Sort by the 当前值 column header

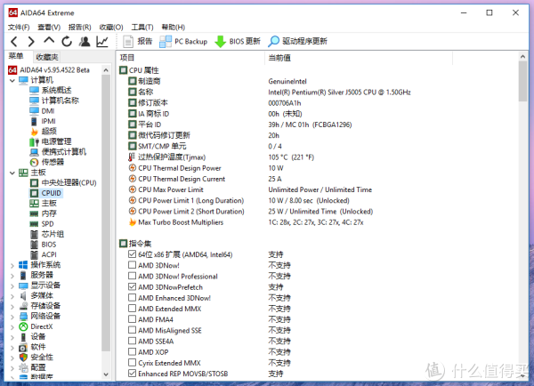pos(359,58)
